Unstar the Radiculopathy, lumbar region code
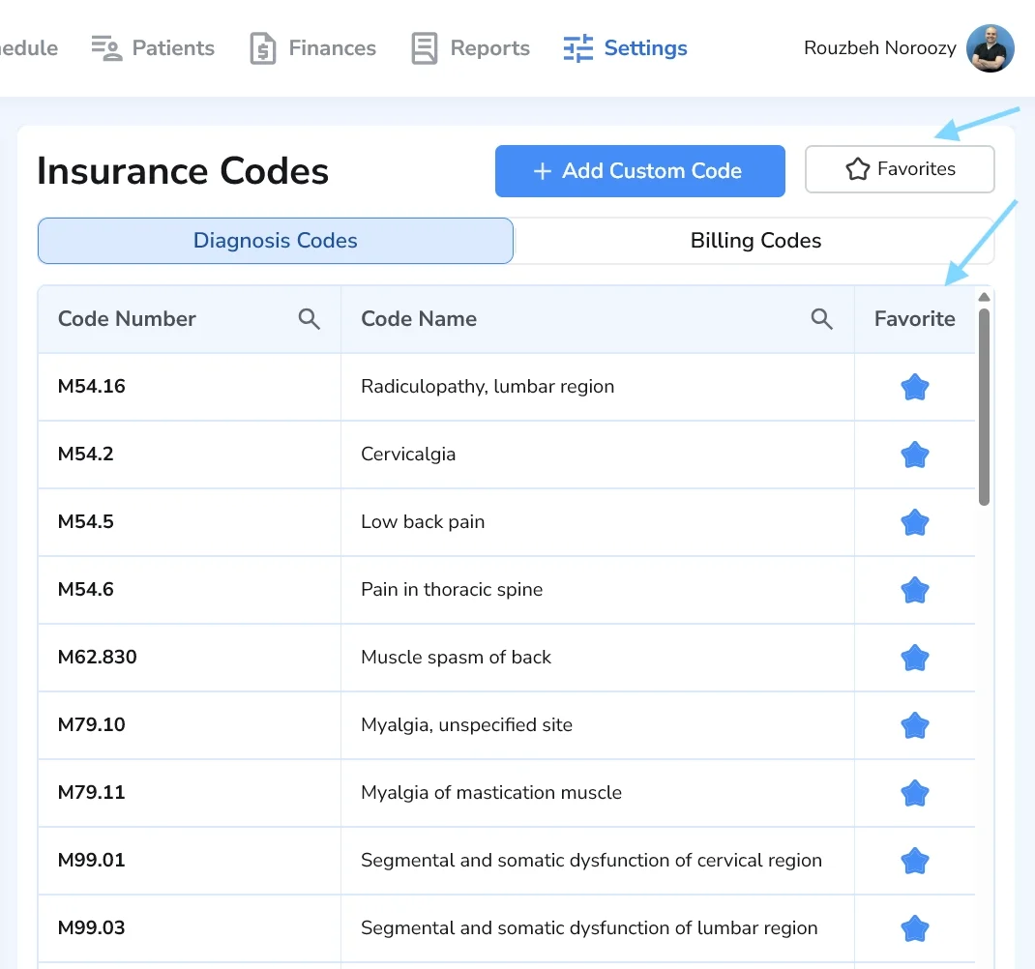This screenshot has height=969, width=1035. coord(915,387)
